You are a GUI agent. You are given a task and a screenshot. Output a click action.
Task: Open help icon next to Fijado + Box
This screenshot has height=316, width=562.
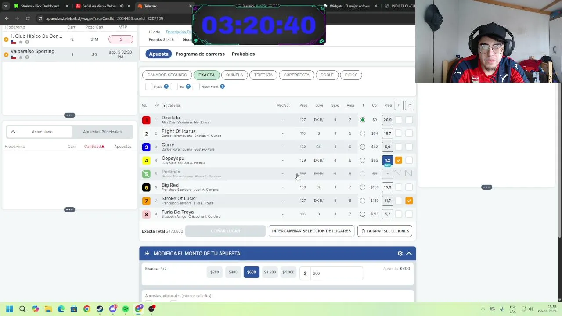point(222,86)
